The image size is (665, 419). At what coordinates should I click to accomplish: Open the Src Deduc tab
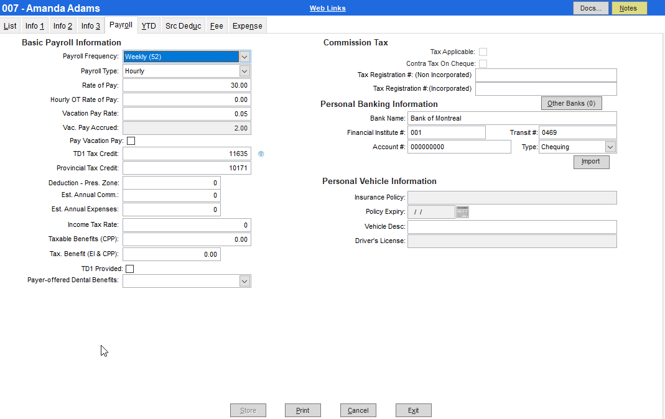pyautogui.click(x=182, y=25)
